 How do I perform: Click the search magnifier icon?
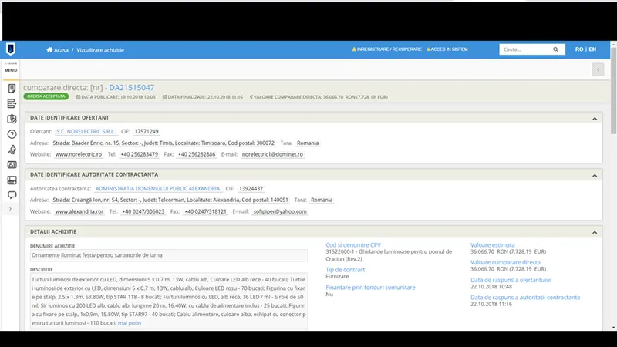[x=555, y=49]
